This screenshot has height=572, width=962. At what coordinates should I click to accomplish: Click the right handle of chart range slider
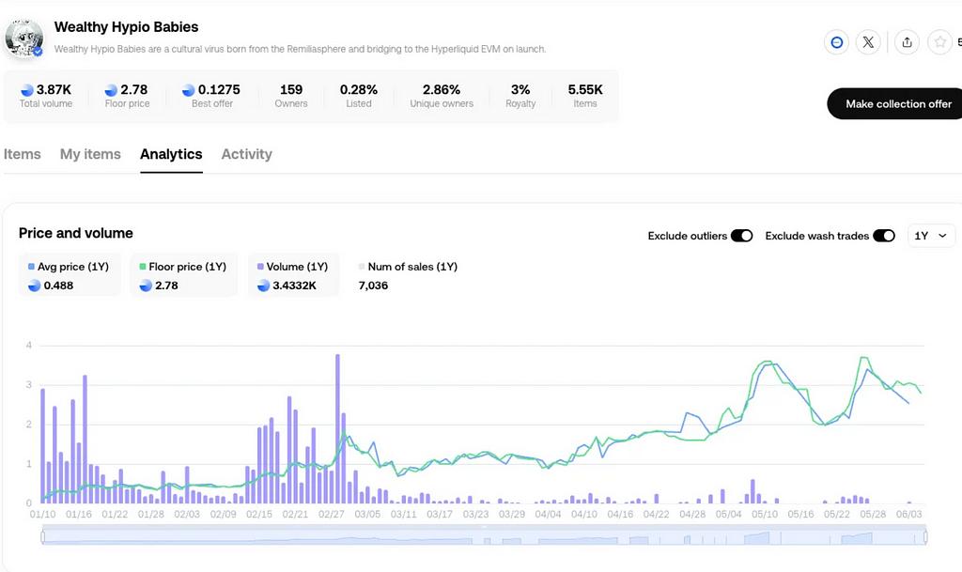925,537
